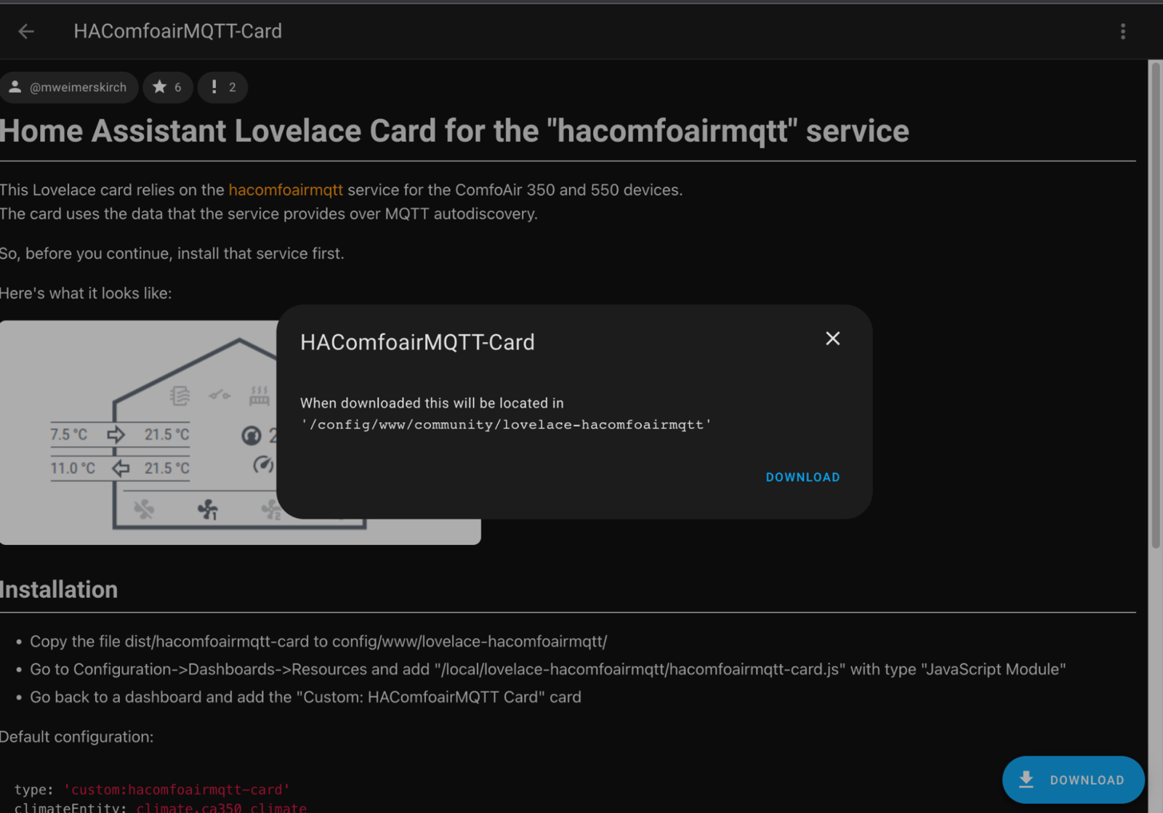Image resolution: width=1163 pixels, height=813 pixels.
Task: Click the 'custom:hacomfoairmqtt-card' code value
Action: [177, 789]
